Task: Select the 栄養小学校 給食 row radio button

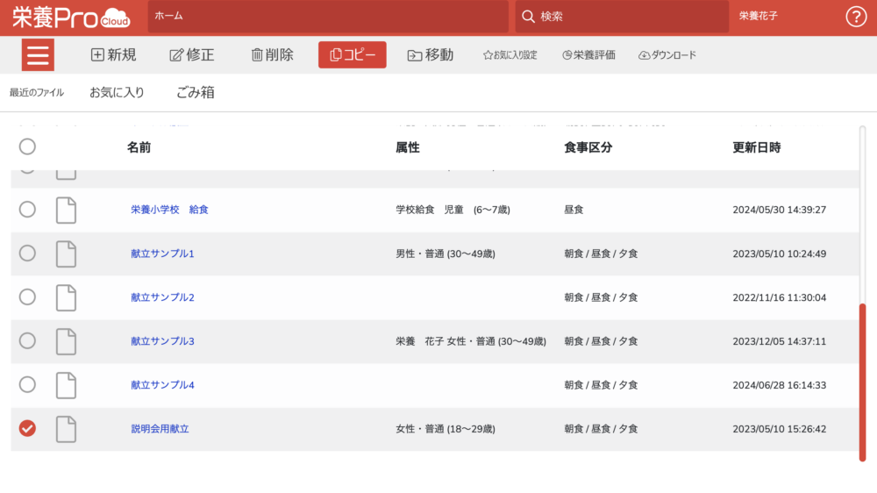Action: [27, 210]
